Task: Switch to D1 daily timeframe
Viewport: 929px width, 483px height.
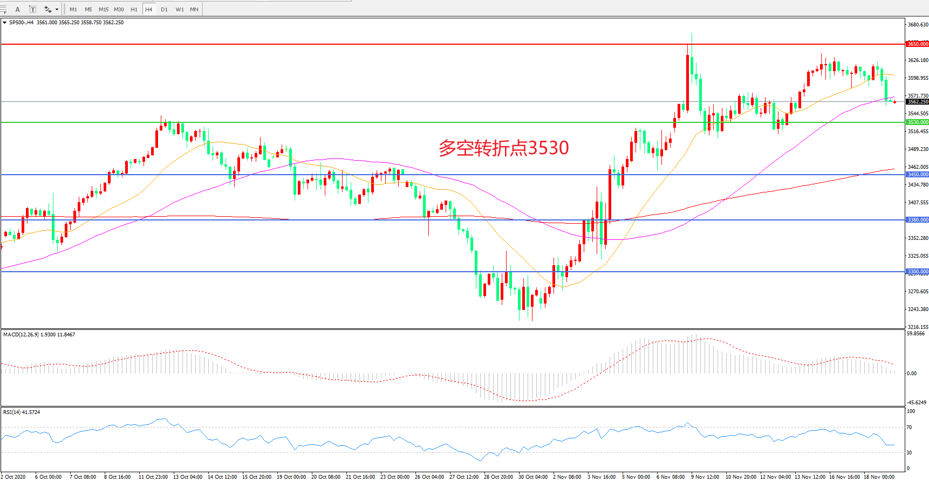Action: click(164, 9)
